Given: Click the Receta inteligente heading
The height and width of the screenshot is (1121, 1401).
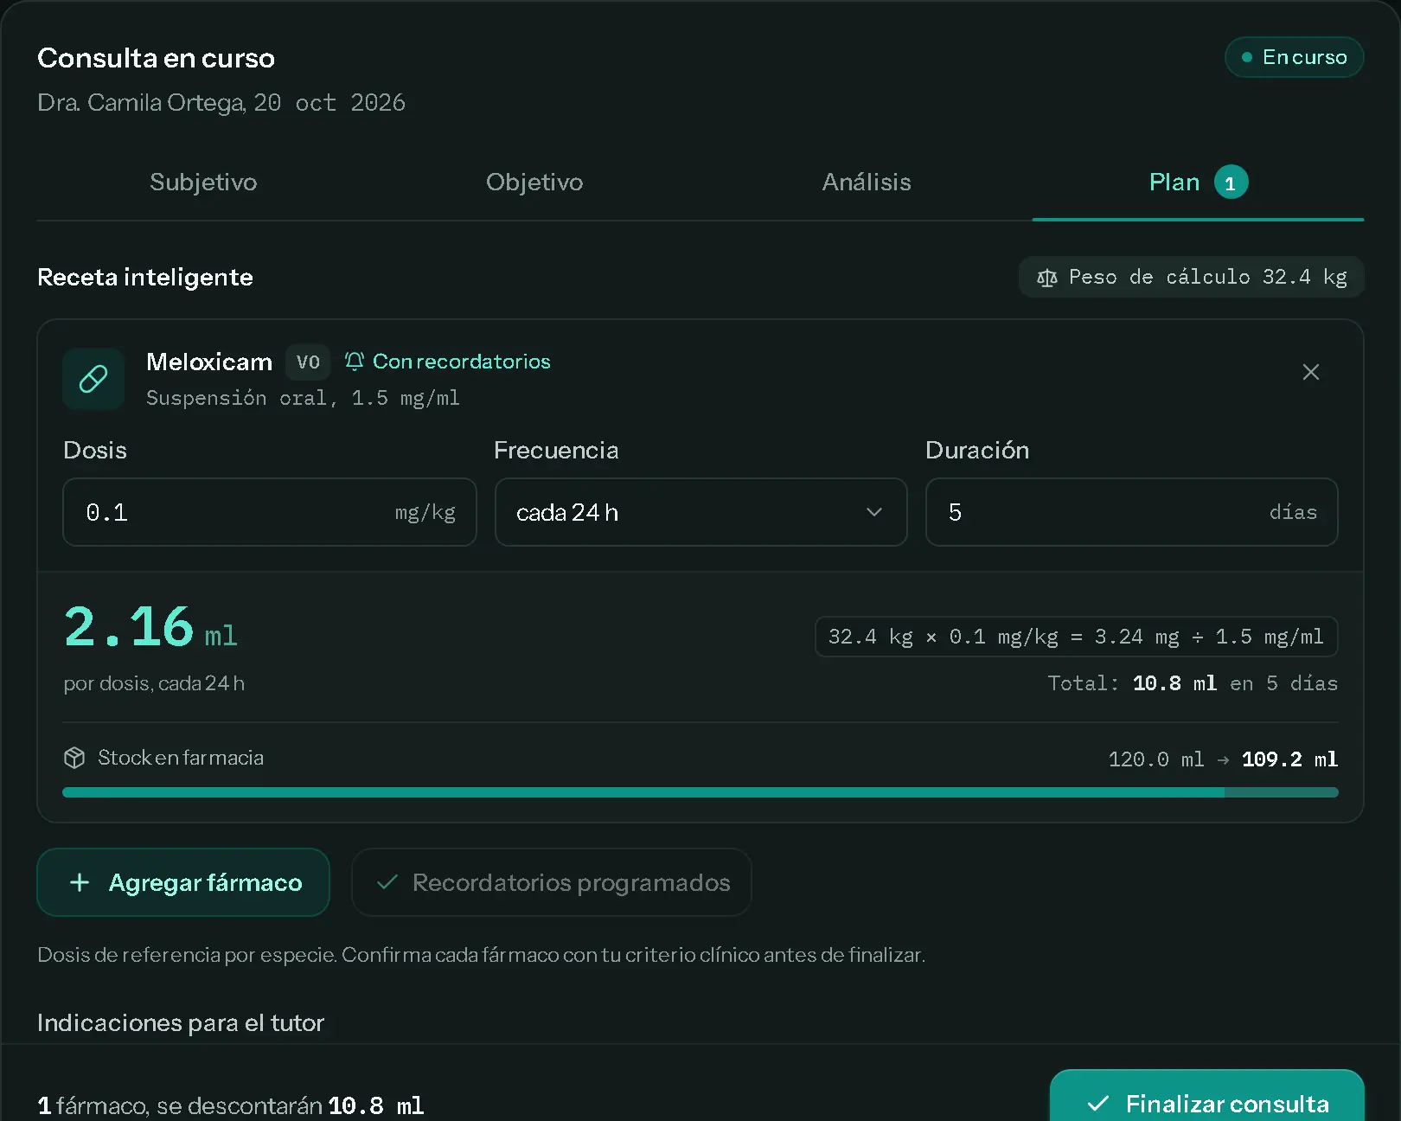Looking at the screenshot, I should point(145,277).
